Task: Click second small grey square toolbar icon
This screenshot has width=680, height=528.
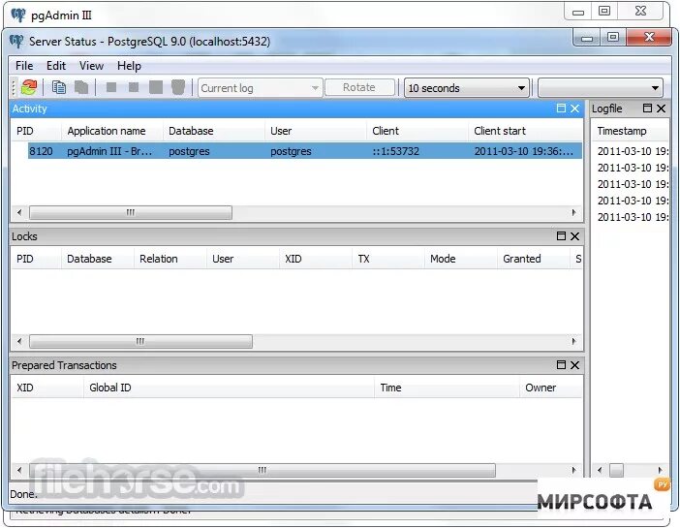Action: click(x=134, y=87)
